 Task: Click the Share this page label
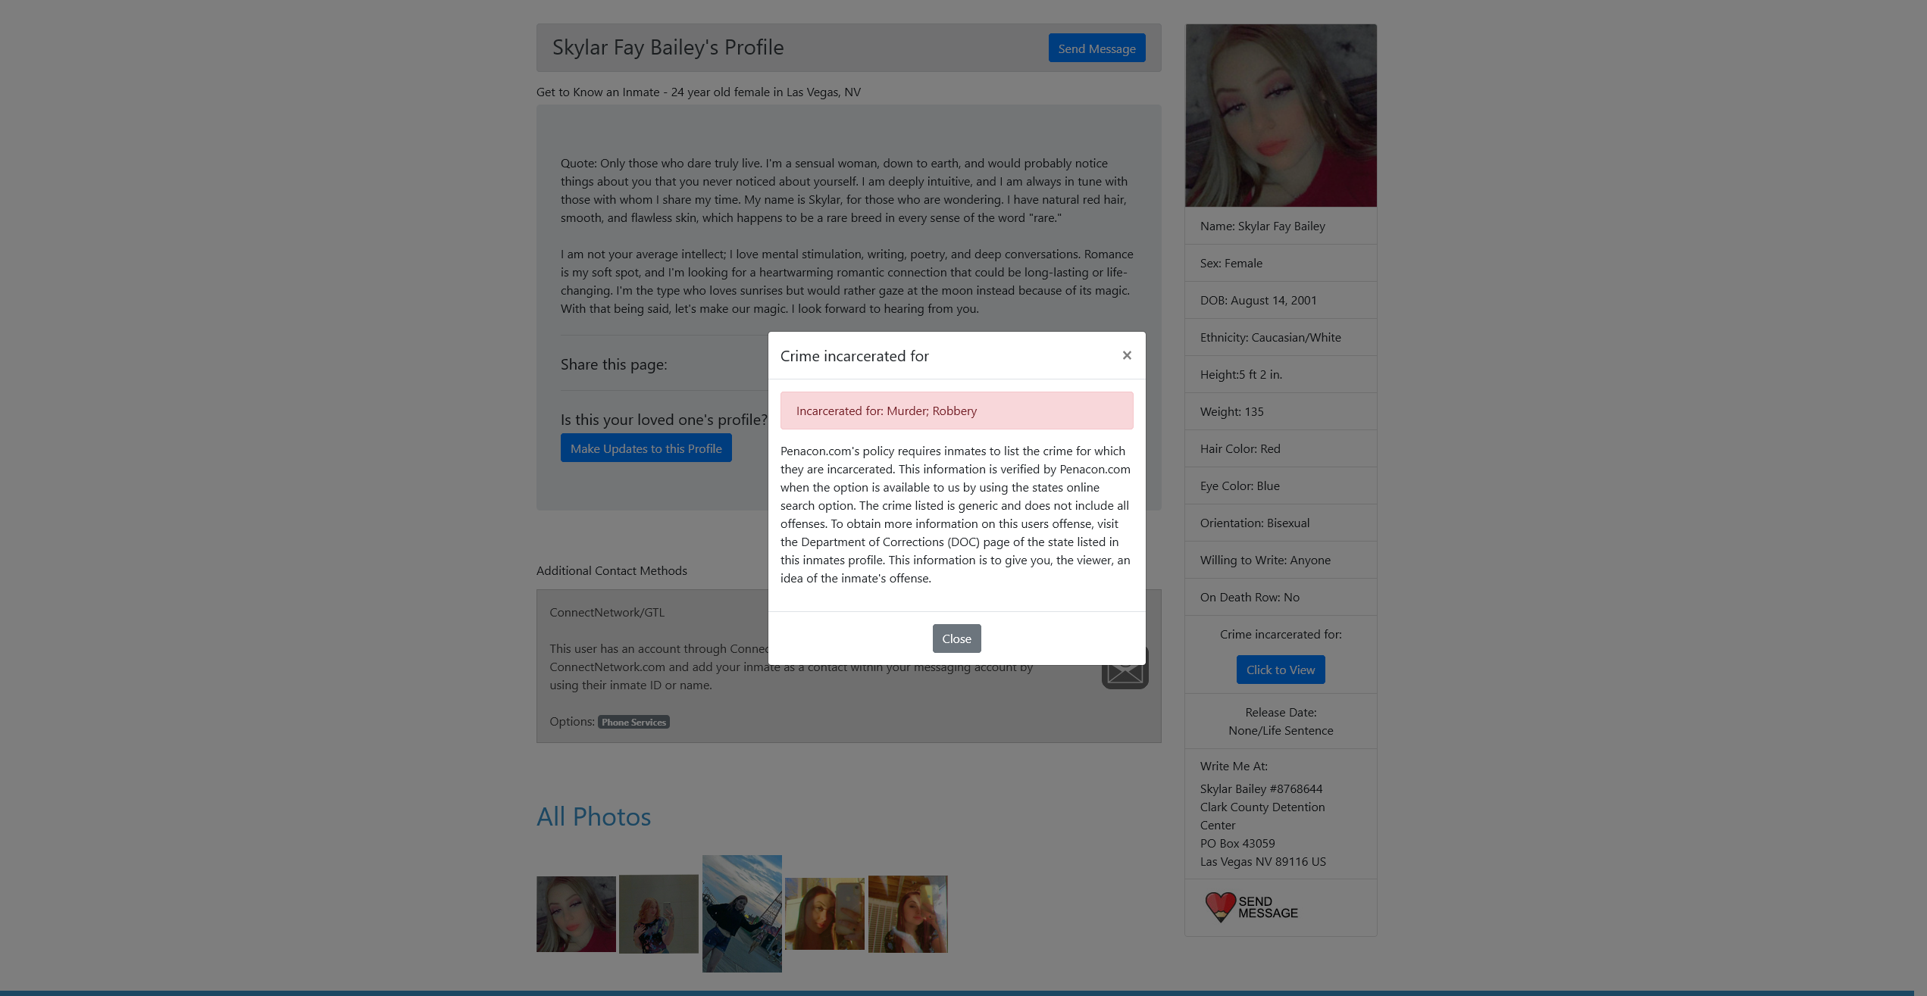tap(613, 364)
